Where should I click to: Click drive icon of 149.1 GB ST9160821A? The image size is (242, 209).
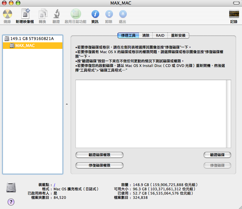7,39
